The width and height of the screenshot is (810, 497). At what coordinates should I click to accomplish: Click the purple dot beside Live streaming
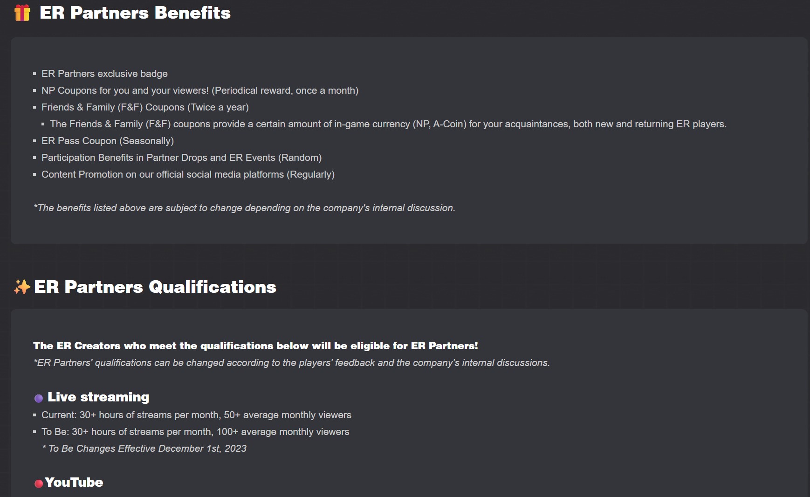pyautogui.click(x=39, y=398)
